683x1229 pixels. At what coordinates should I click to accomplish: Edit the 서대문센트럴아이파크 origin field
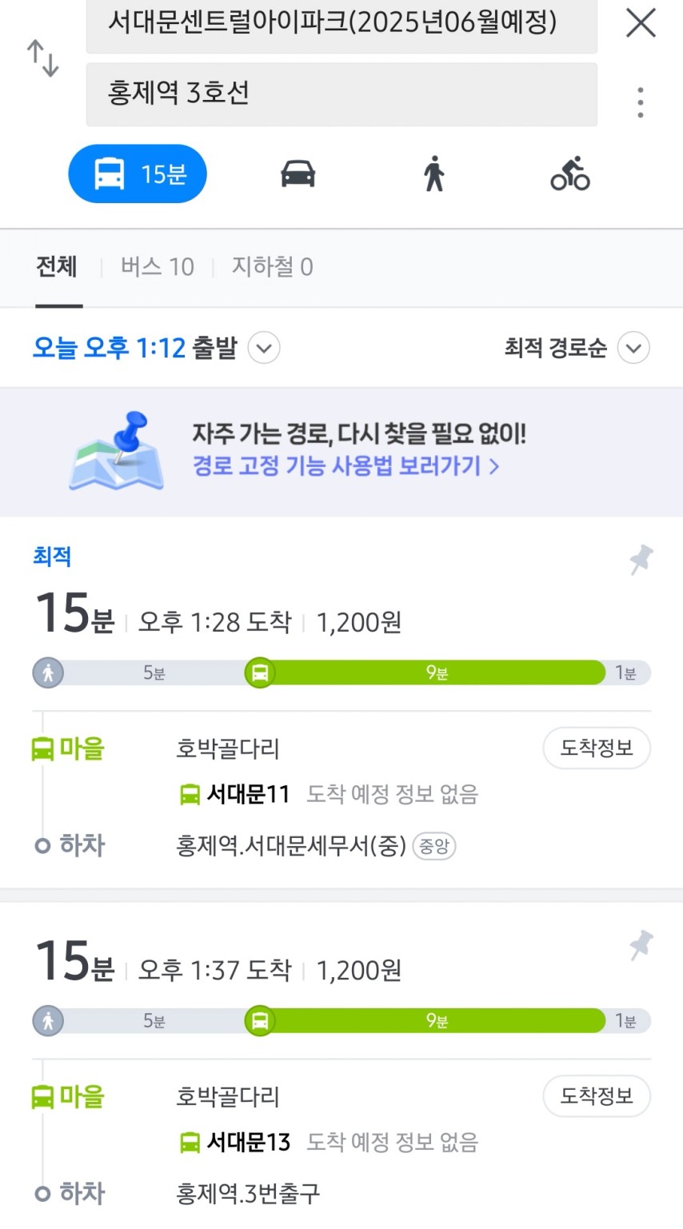coord(341,24)
